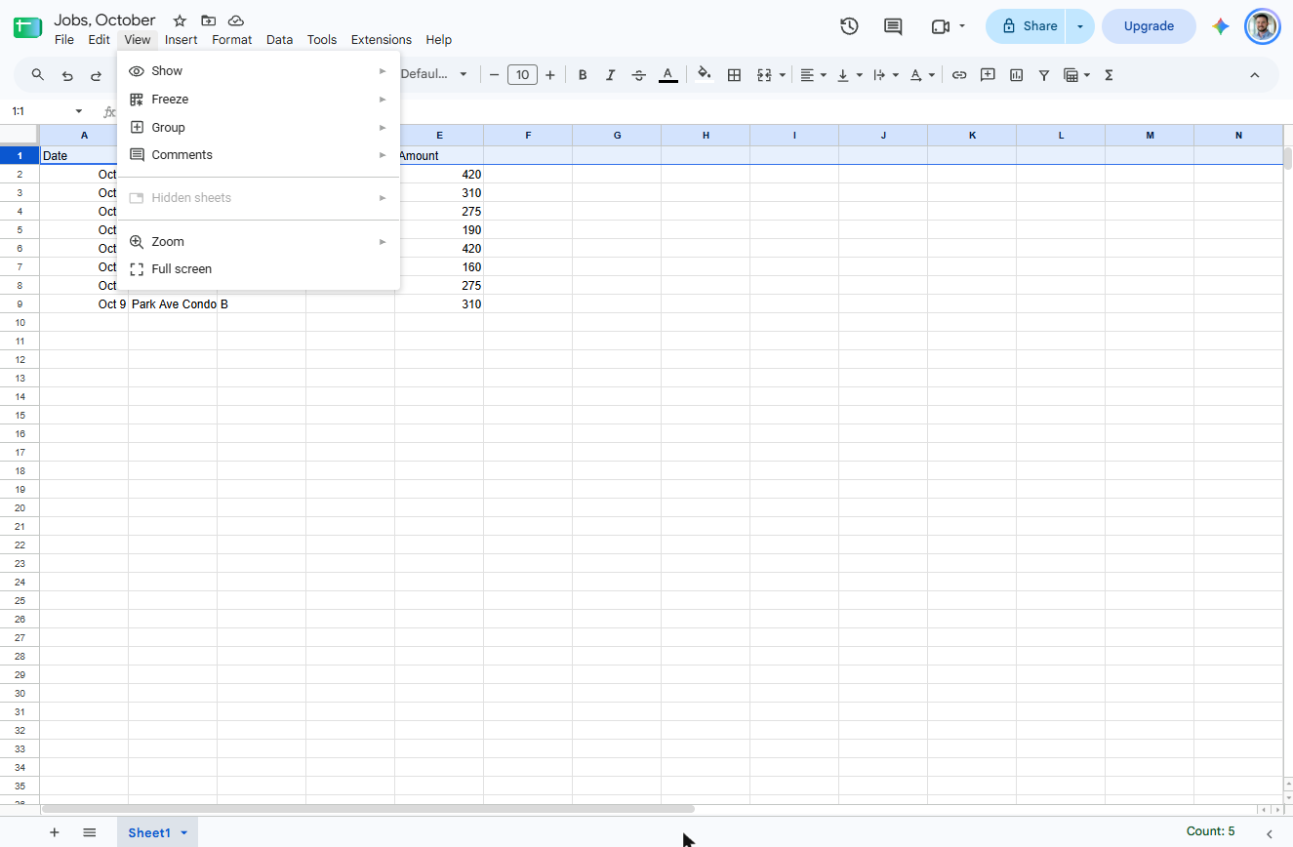Viewport: 1293px width, 847px height.
Task: Open the borders tool
Action: [x=734, y=75]
